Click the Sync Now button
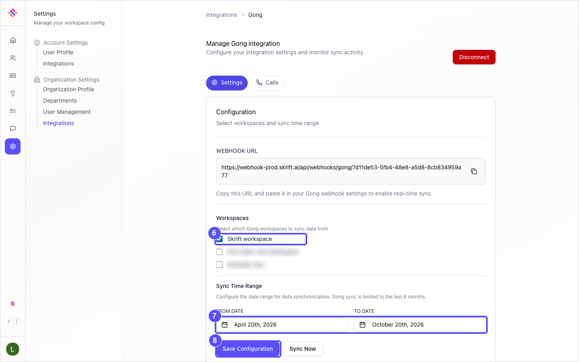 click(x=303, y=349)
